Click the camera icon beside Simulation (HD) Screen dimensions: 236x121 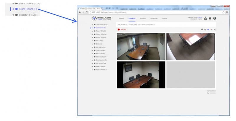95,60
